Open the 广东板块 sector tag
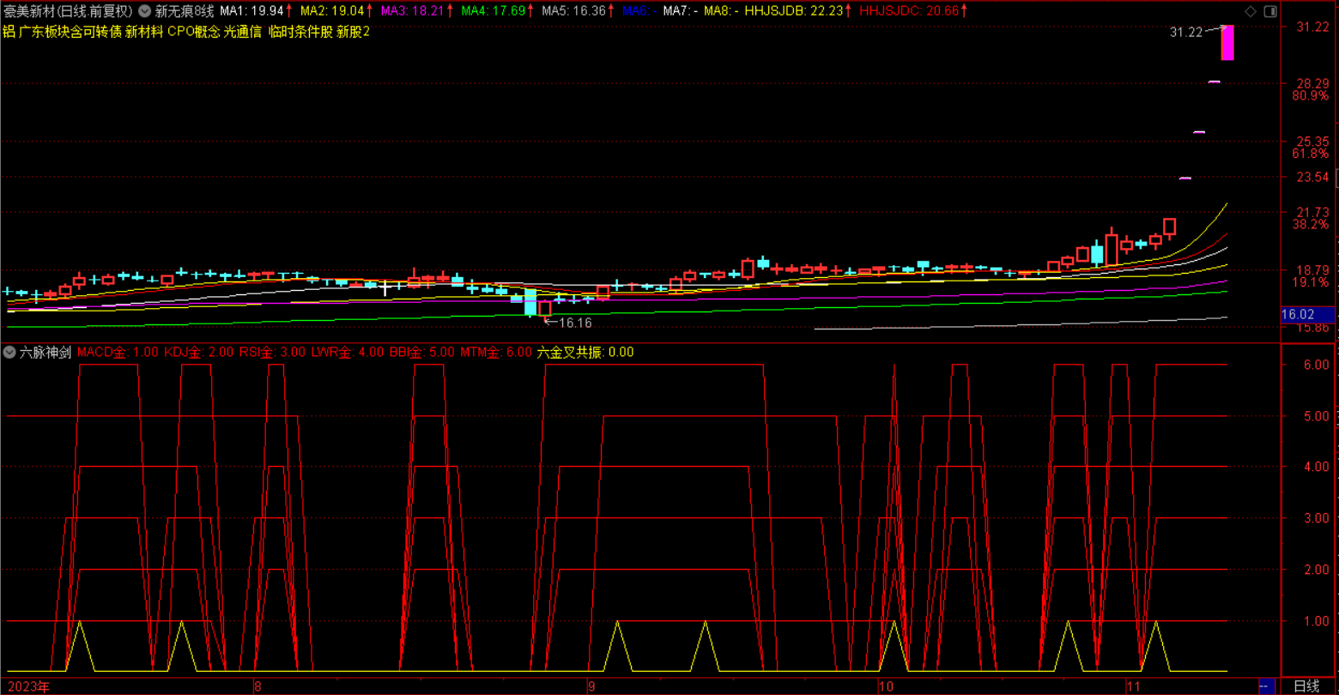This screenshot has height=695, width=1339. [x=45, y=32]
